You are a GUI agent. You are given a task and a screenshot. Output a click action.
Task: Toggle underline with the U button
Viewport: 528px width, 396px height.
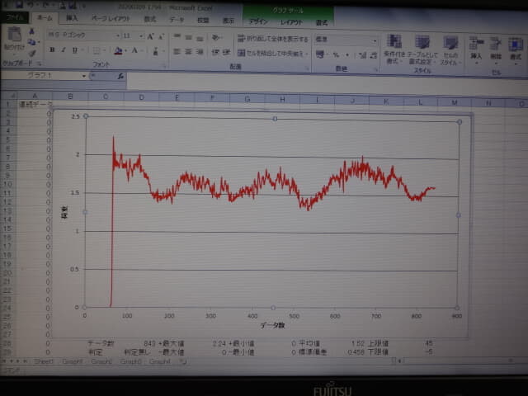(74, 50)
